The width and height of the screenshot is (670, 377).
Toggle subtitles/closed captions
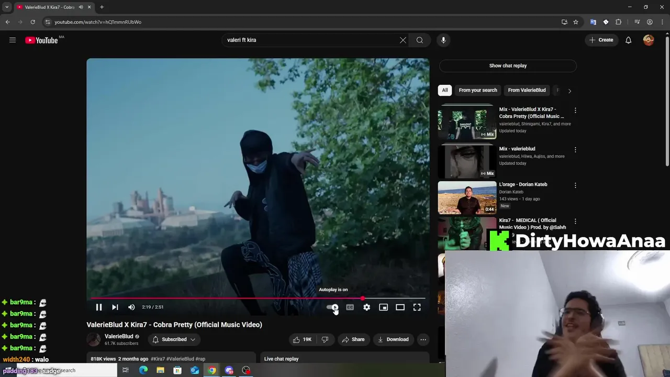click(350, 307)
